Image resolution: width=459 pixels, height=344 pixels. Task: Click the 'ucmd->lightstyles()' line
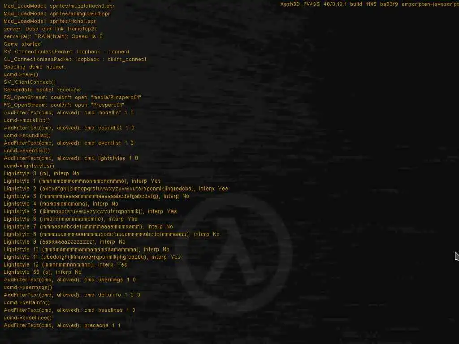pyautogui.click(x=29, y=166)
